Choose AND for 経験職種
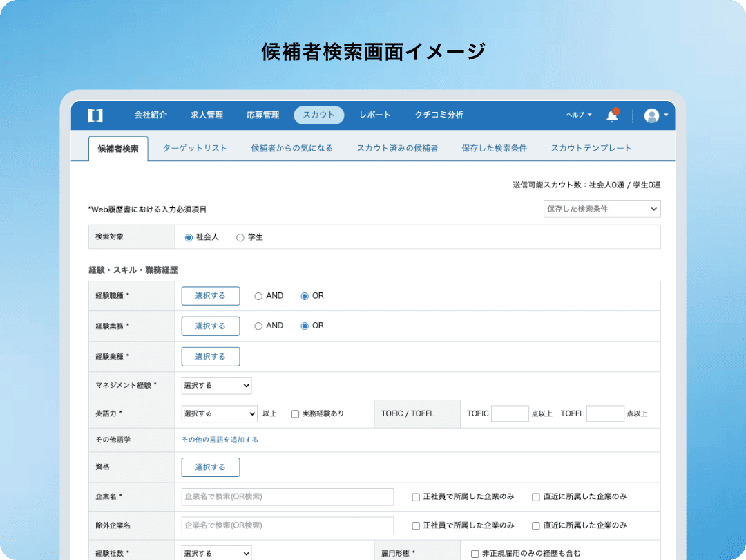 point(258,296)
